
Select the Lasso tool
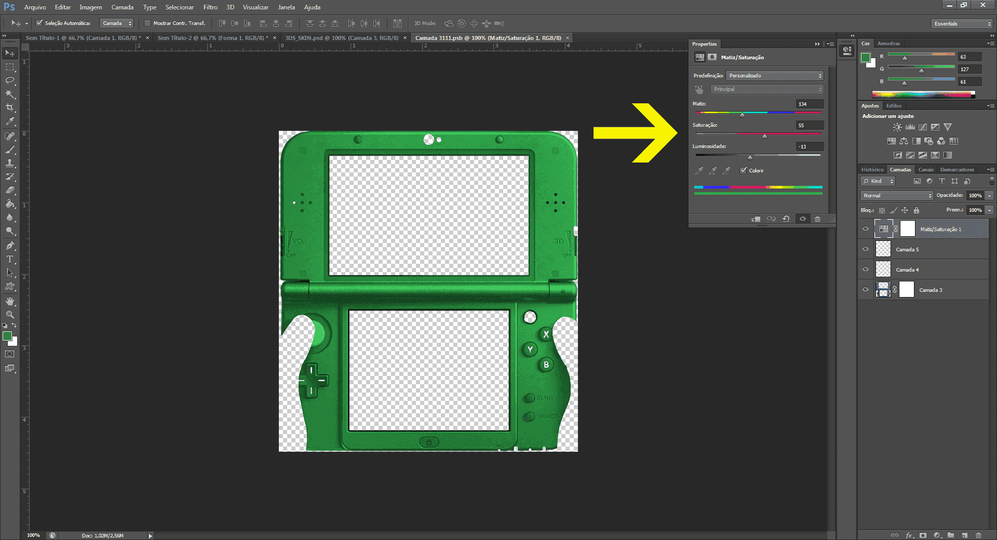coord(10,80)
